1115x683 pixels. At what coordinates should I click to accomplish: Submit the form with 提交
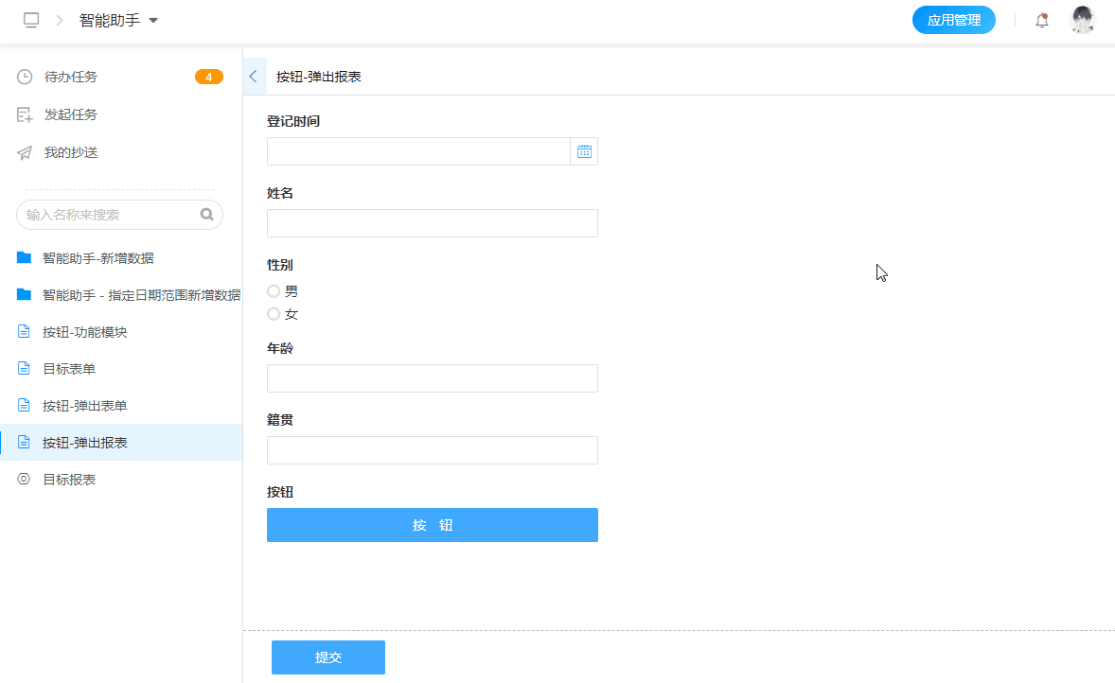327,657
